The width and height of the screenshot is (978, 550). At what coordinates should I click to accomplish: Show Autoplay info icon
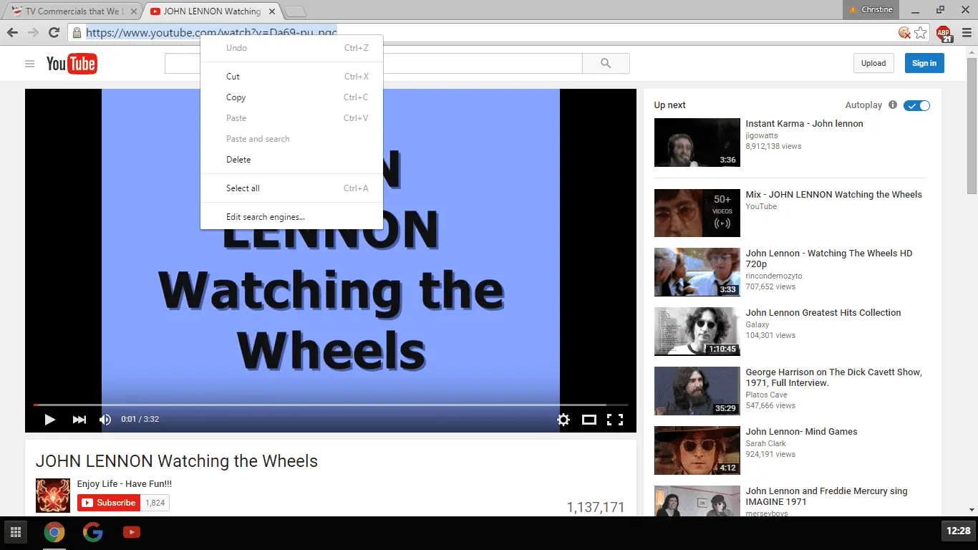pyautogui.click(x=892, y=105)
